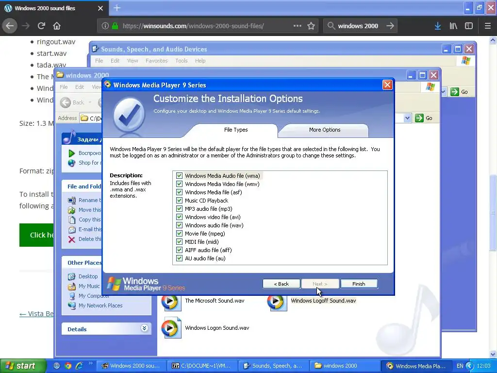
Task: Expand address dropdown in Sounds, Speech window
Action: pos(444,92)
